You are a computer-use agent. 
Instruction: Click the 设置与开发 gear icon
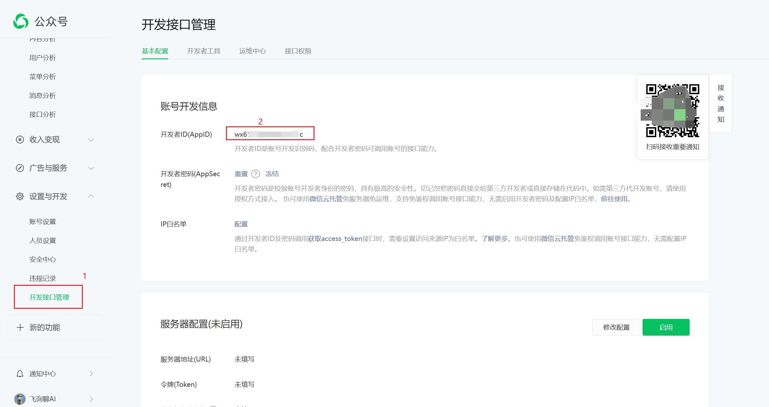coord(20,196)
